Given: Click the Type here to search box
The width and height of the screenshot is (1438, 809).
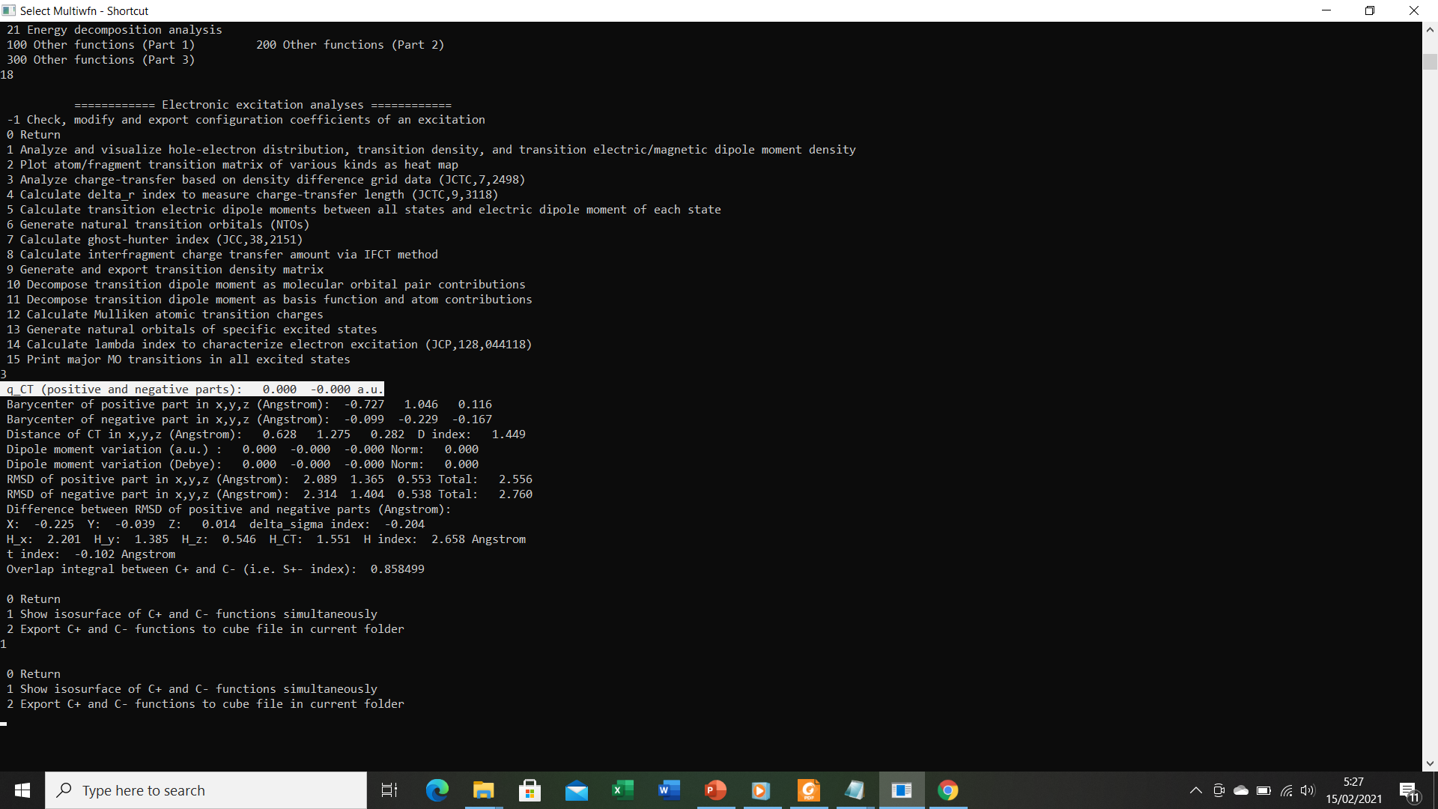Looking at the screenshot, I should click(206, 790).
